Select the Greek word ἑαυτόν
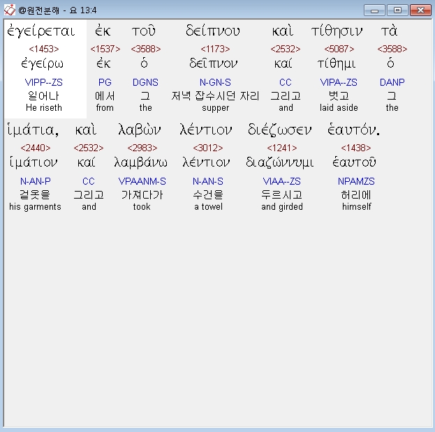This screenshot has height=432, width=435. coord(354,130)
